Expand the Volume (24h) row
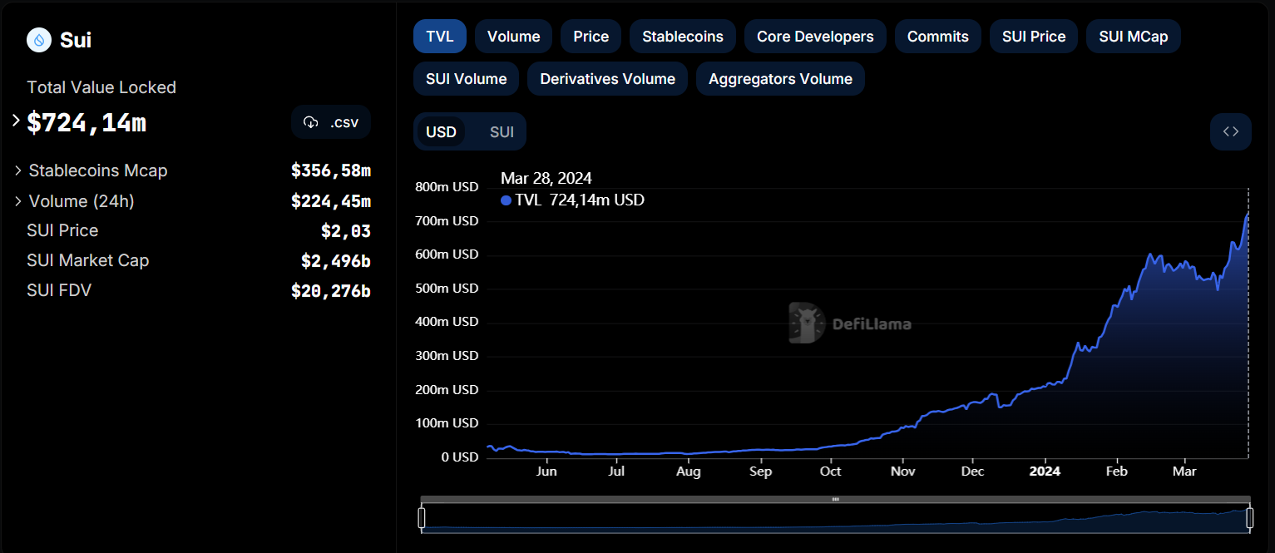This screenshot has width=1275, height=553. 18,201
